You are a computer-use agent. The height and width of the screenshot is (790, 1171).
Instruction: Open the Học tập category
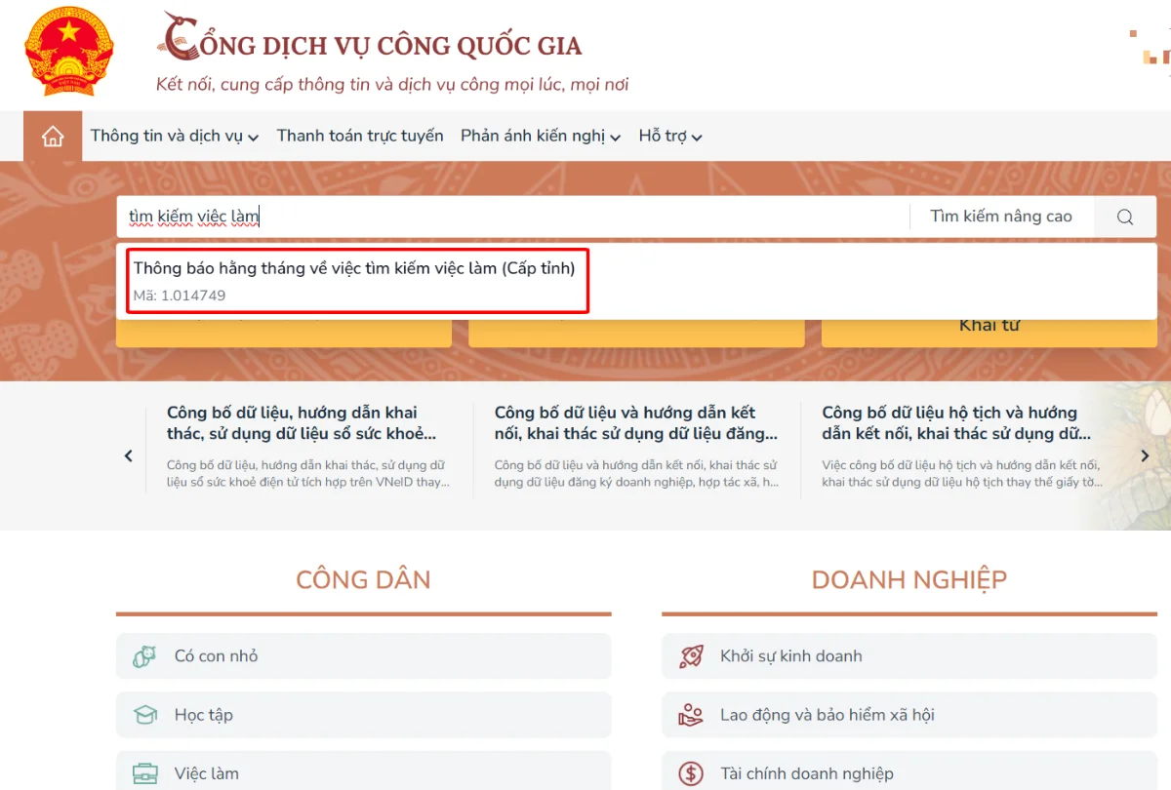click(364, 715)
